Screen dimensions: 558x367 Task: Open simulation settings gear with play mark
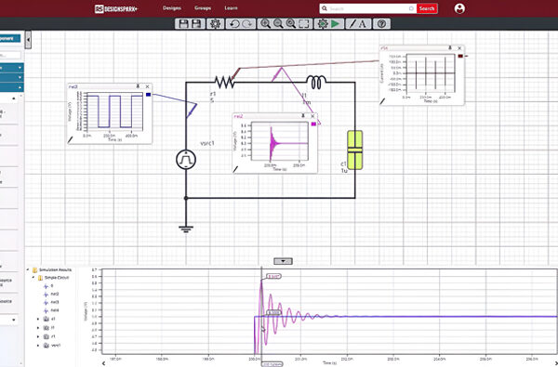click(323, 24)
